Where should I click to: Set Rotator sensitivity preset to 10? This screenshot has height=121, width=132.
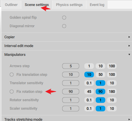112,100
